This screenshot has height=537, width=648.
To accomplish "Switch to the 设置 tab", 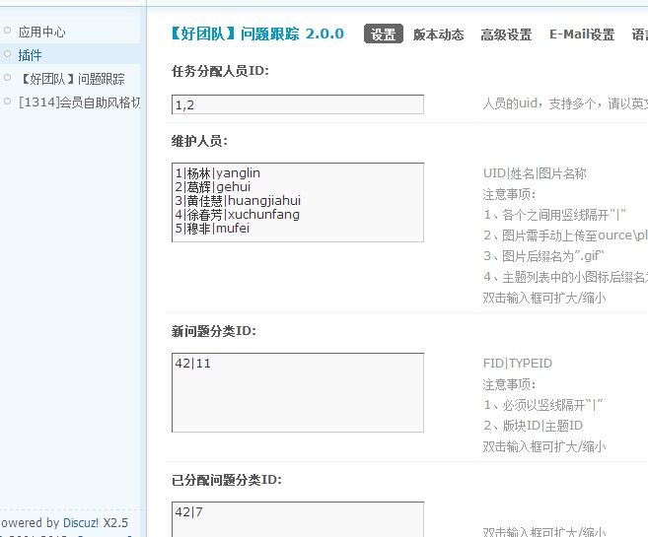I will [x=383, y=34].
